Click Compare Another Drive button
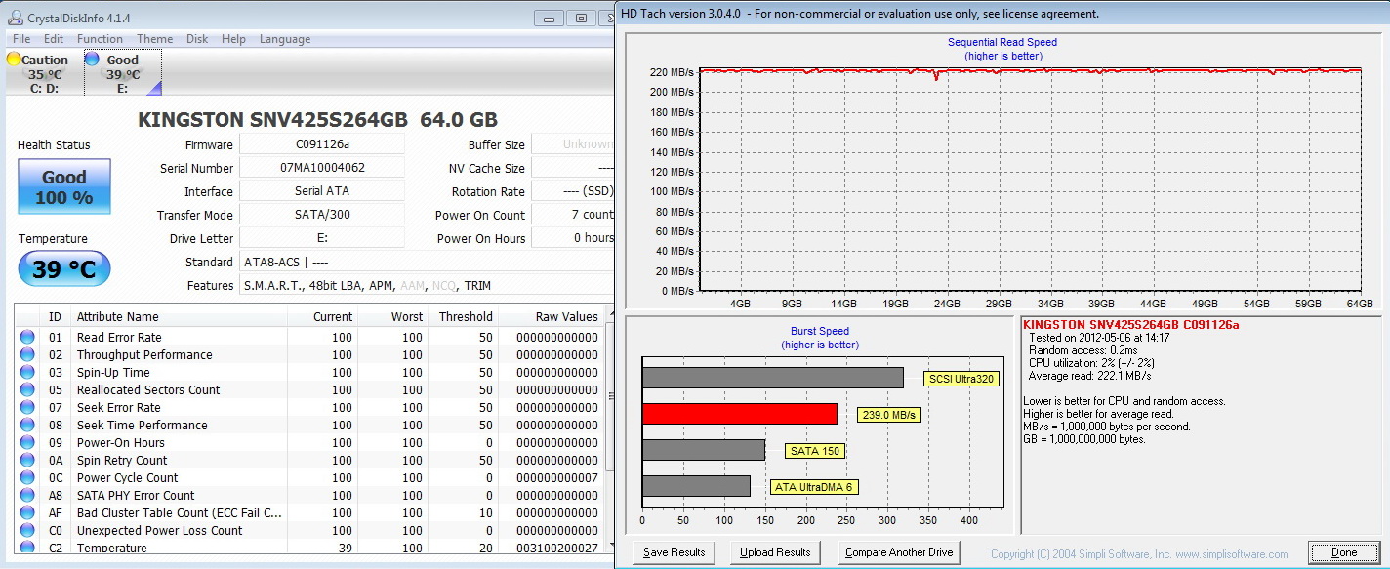 [899, 552]
